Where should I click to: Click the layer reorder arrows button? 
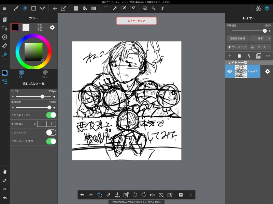click(x=249, y=56)
